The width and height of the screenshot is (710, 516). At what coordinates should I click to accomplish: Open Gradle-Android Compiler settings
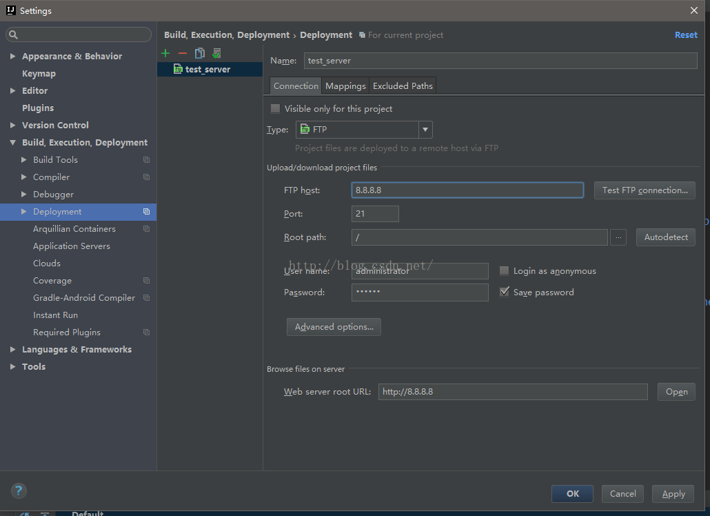point(84,297)
